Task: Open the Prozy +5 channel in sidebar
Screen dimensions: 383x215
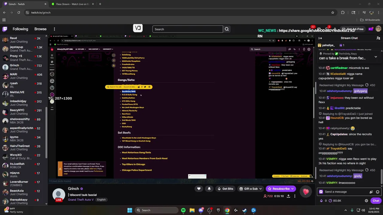Action: (x=23, y=58)
